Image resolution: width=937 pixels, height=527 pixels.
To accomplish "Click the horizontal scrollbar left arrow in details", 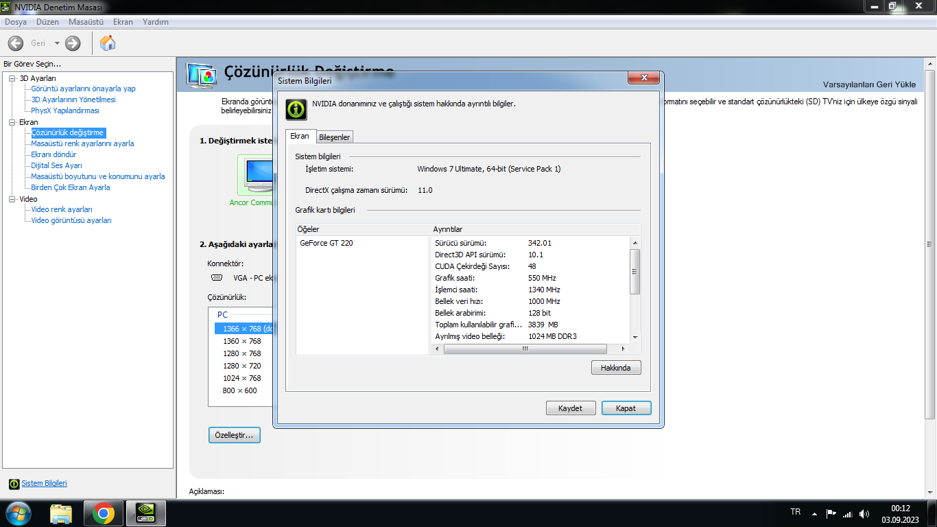I will (438, 349).
